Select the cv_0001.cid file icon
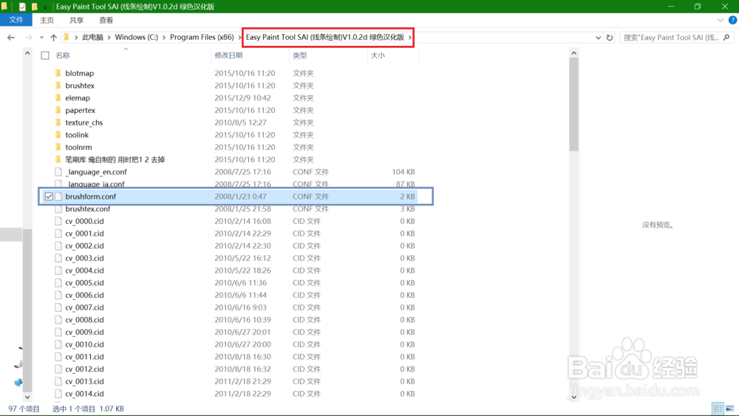 [58, 233]
